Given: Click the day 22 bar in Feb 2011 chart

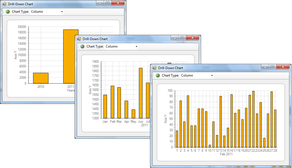Looking at the screenshot, I should tap(253, 119).
